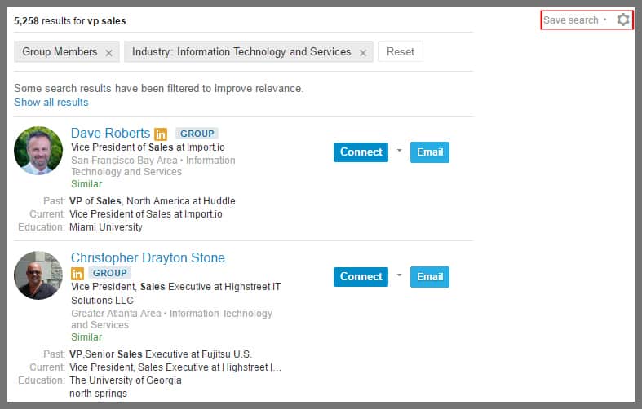The image size is (642, 409).
Task: Click GROUP badge beside Dave Roberts
Action: point(197,134)
